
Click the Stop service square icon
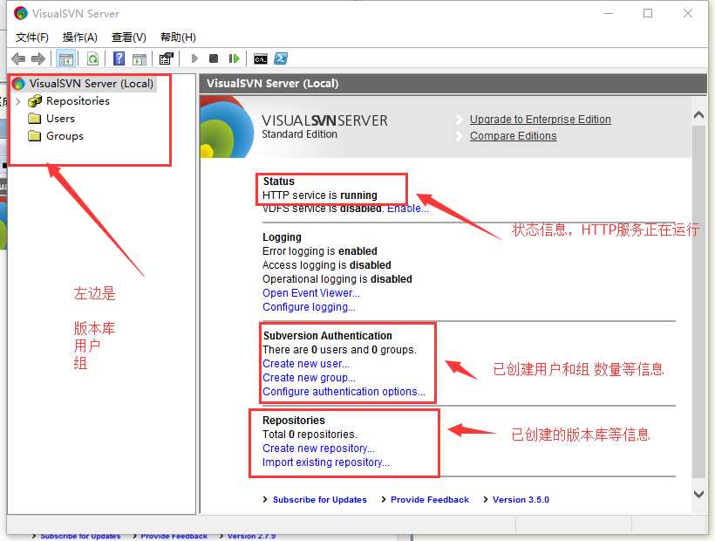click(214, 58)
